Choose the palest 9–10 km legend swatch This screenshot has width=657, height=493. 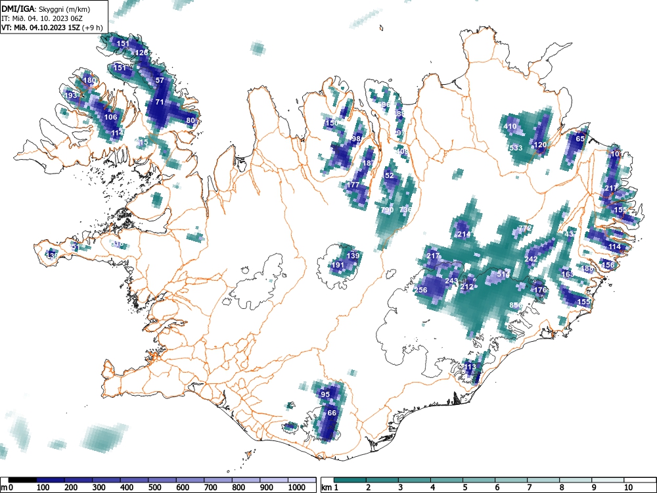click(608, 480)
